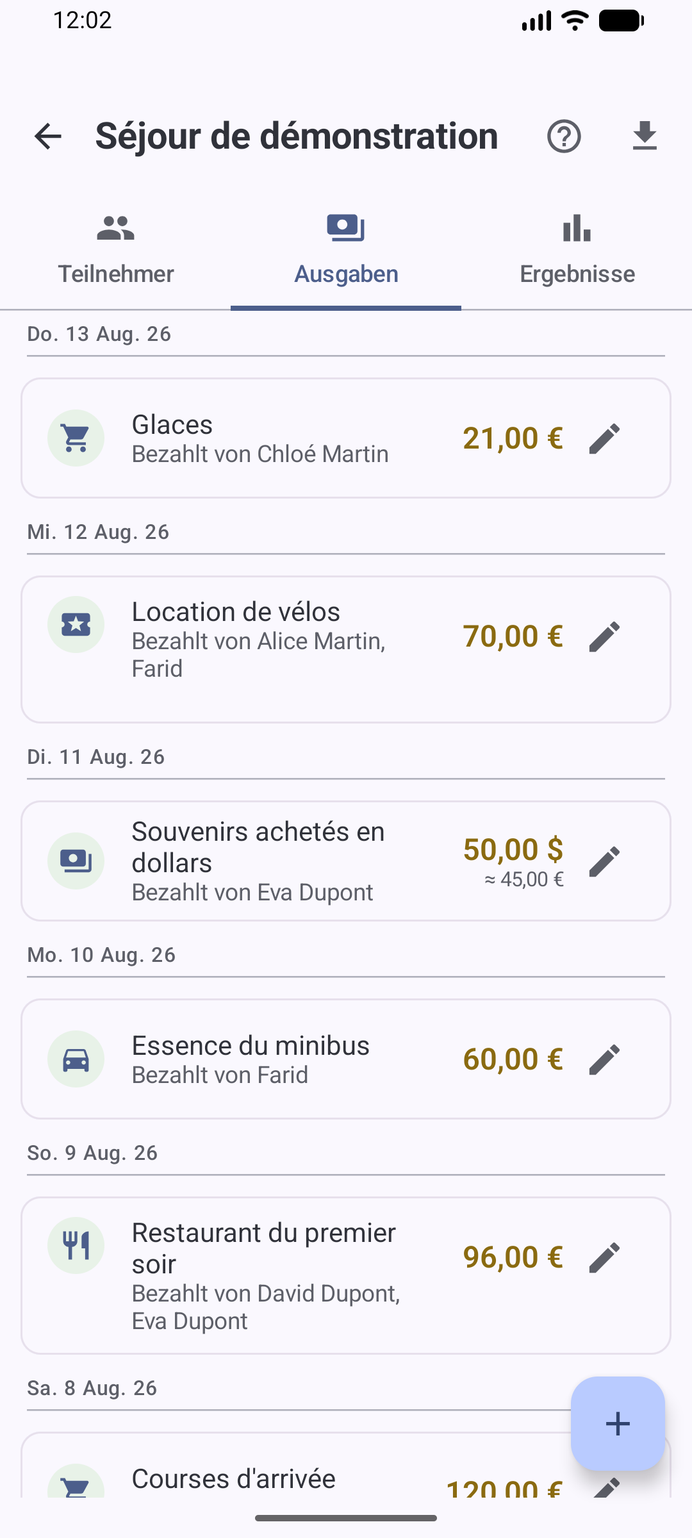This screenshot has width=692, height=1538.
Task: Edit the Glaces expense with pencil icon
Action: tap(604, 438)
